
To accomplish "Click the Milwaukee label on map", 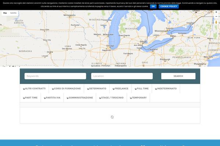I will tap(108, 35).
